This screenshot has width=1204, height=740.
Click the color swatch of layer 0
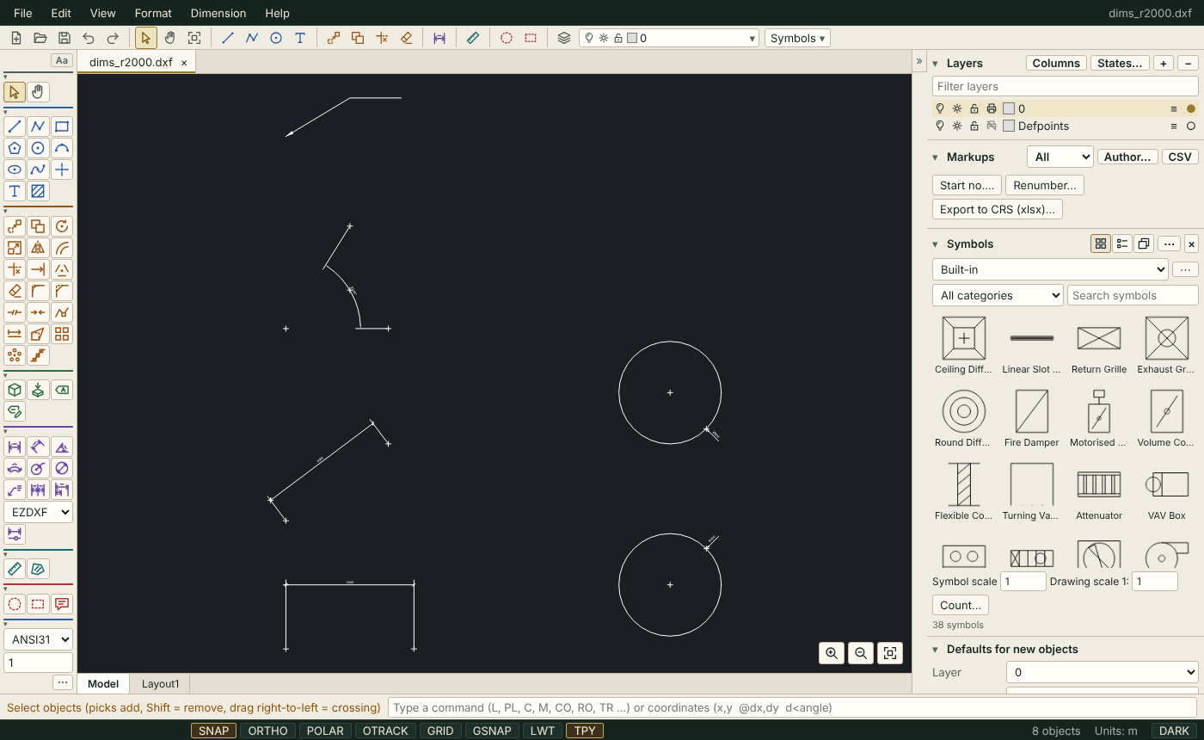point(1009,108)
